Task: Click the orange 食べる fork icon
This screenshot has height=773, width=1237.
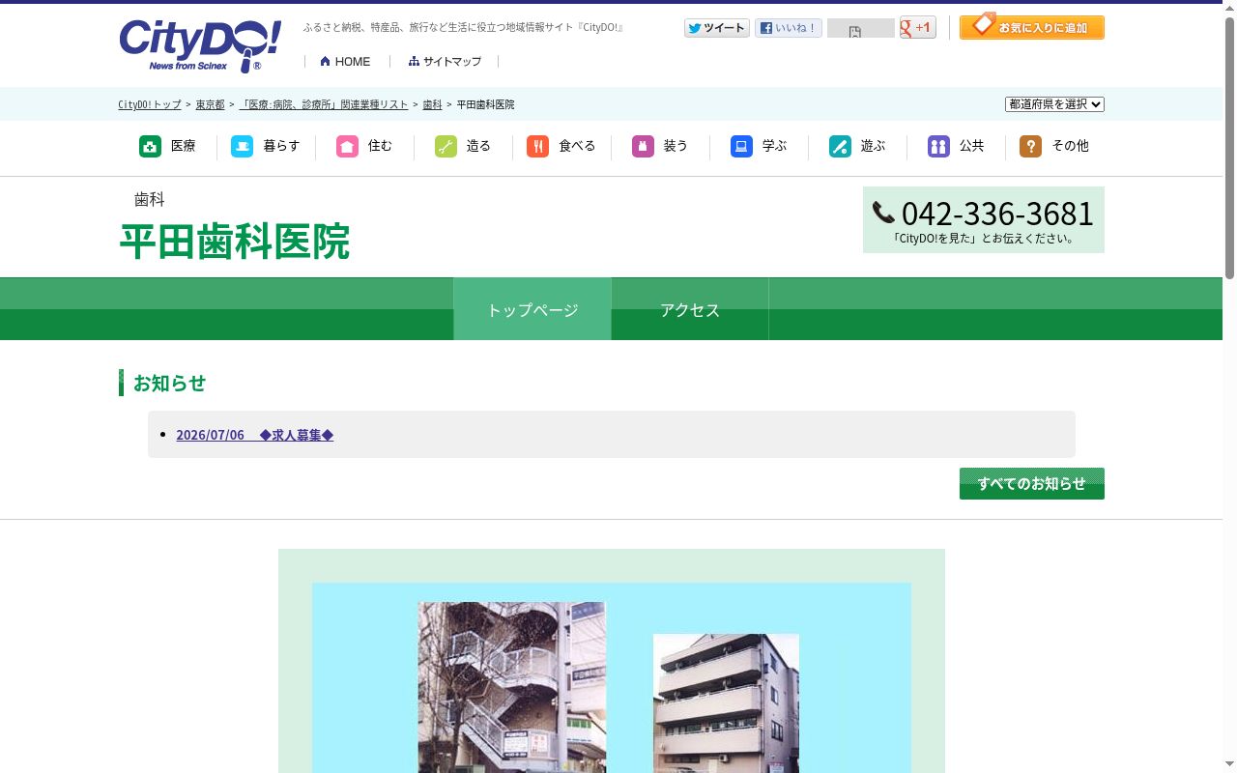Action: (537, 146)
